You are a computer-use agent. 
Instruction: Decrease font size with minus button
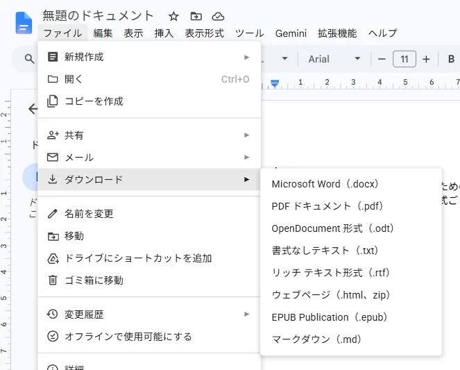tap(382, 59)
